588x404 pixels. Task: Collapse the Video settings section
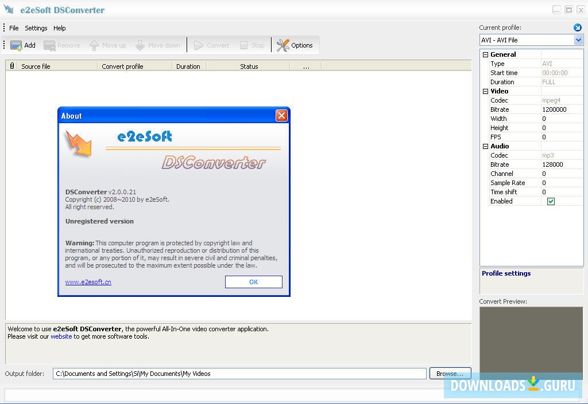point(486,91)
